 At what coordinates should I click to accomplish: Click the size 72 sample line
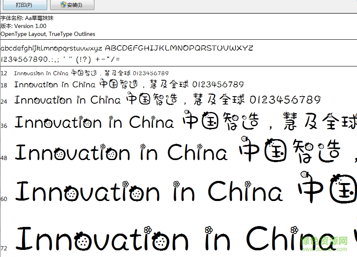pyautogui.click(x=185, y=238)
